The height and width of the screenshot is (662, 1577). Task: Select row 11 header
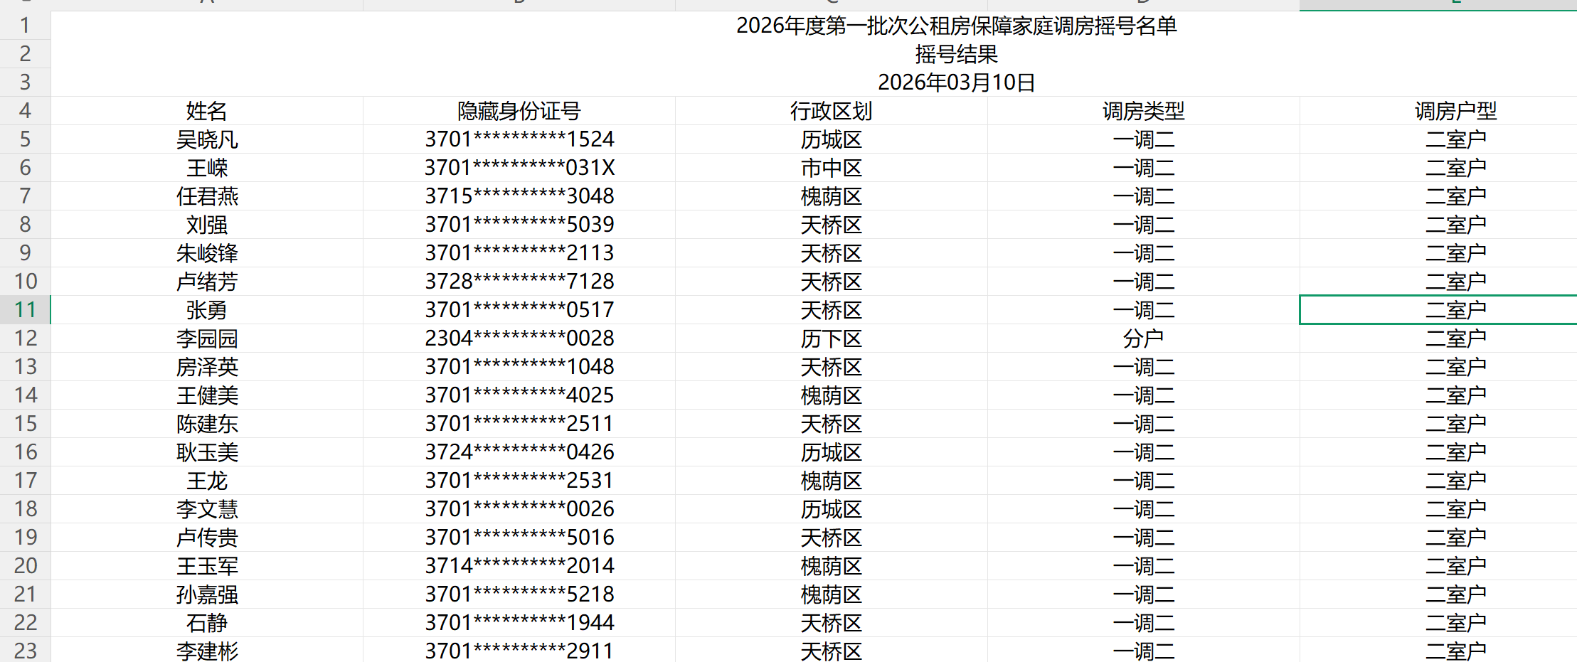(25, 310)
